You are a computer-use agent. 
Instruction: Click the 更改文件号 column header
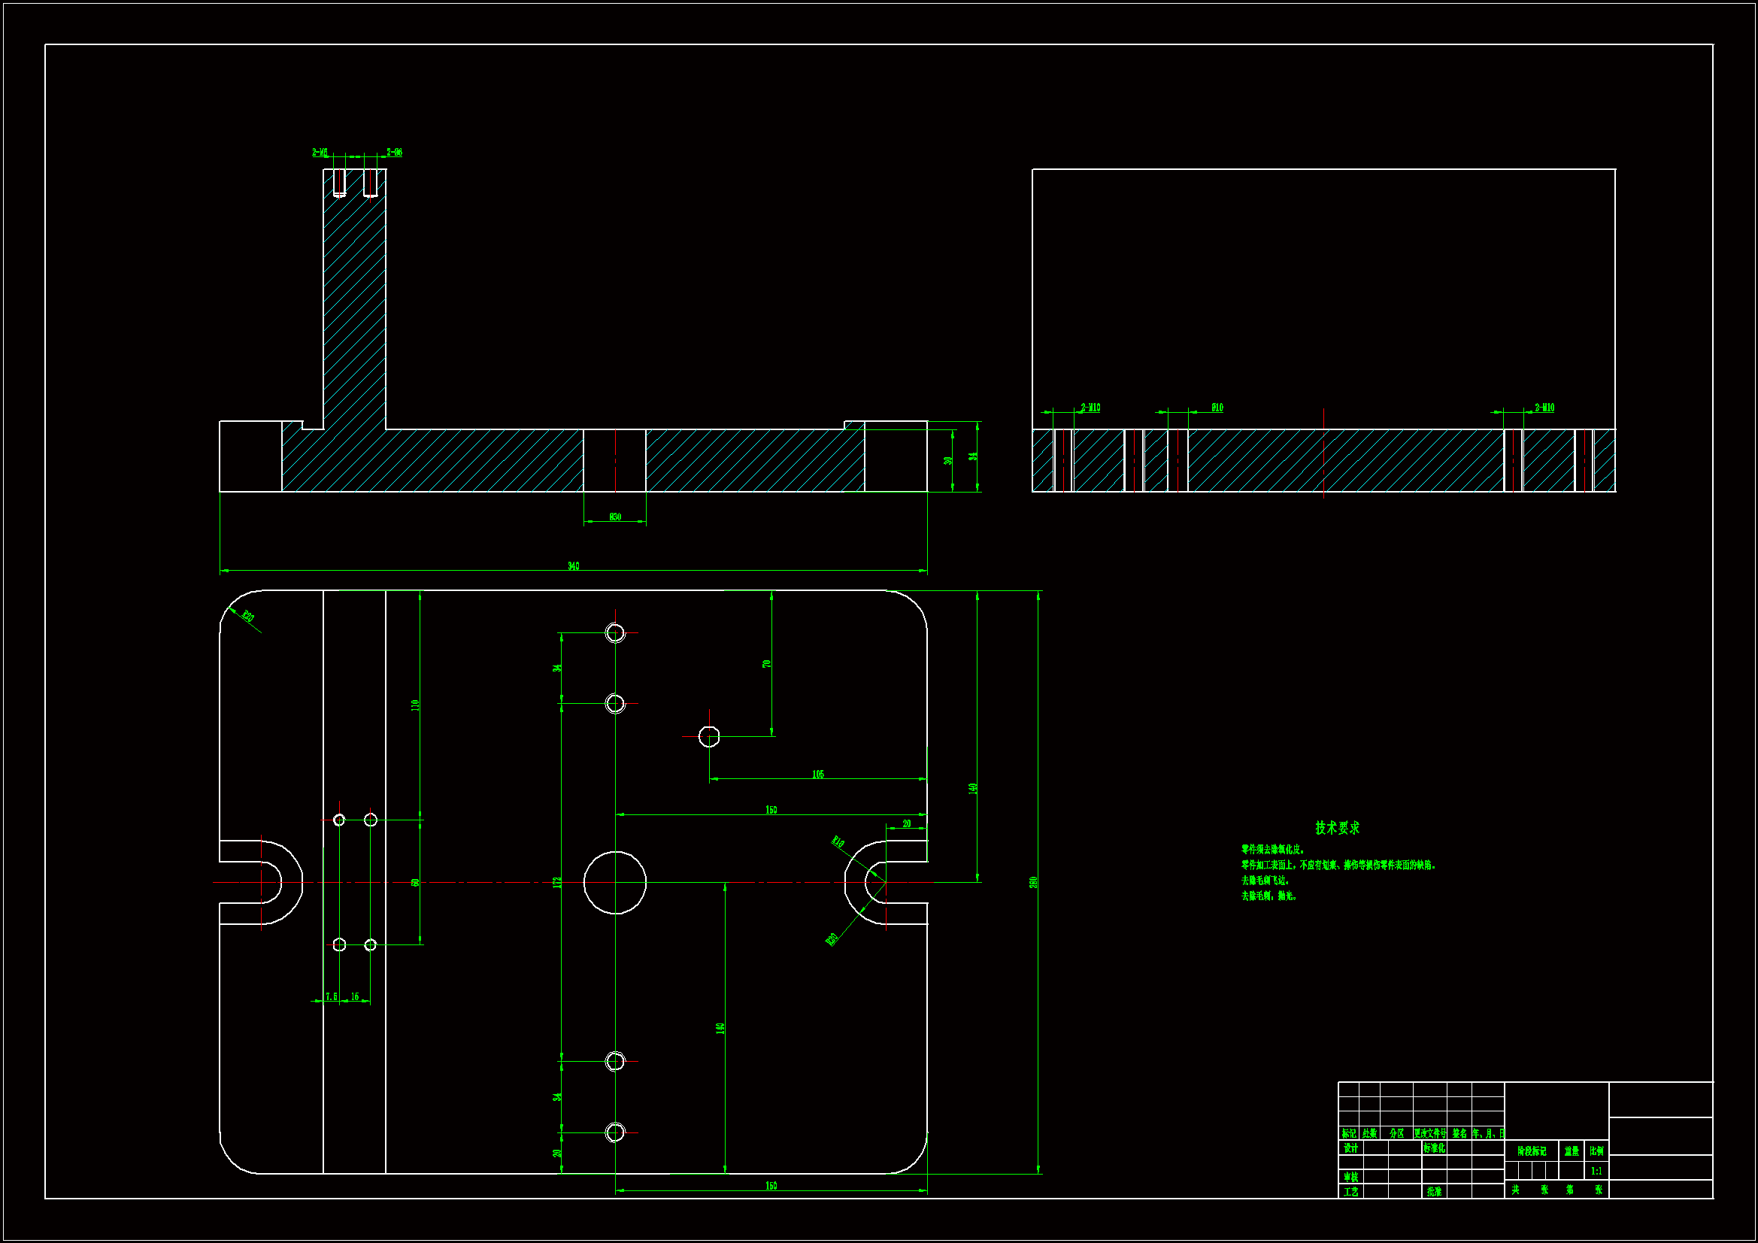[x=1429, y=1132]
